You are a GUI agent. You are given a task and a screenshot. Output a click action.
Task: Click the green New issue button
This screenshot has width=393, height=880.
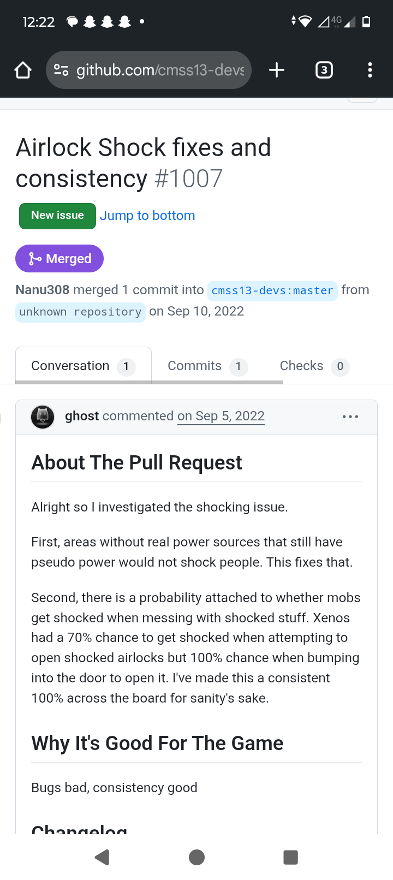click(57, 216)
